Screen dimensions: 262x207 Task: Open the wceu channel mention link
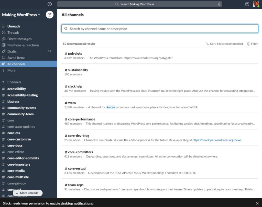(111, 107)
